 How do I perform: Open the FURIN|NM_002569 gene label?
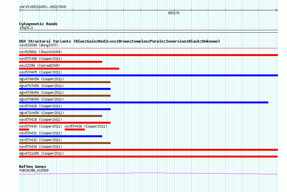tap(34, 171)
